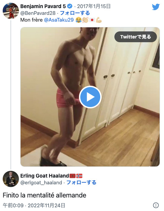Open the 午前0:09 · 2022年11月24日 timestamp
Screen dimensions: 164x211
[34, 206]
